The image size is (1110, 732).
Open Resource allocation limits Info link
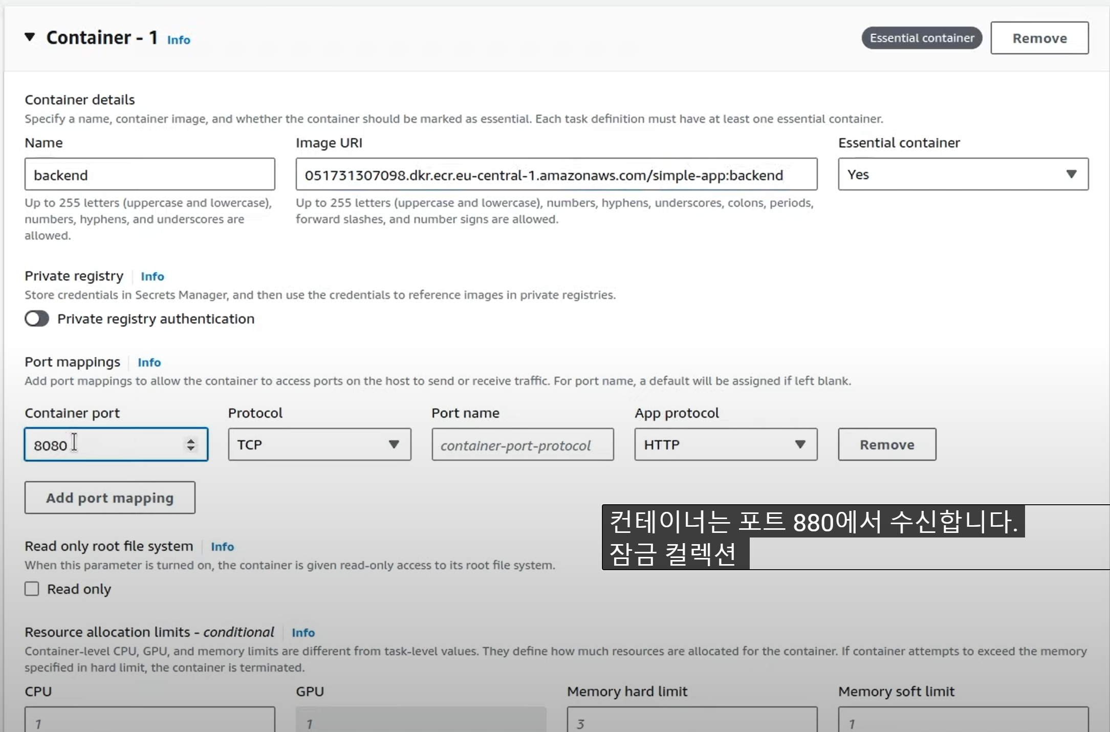(303, 633)
